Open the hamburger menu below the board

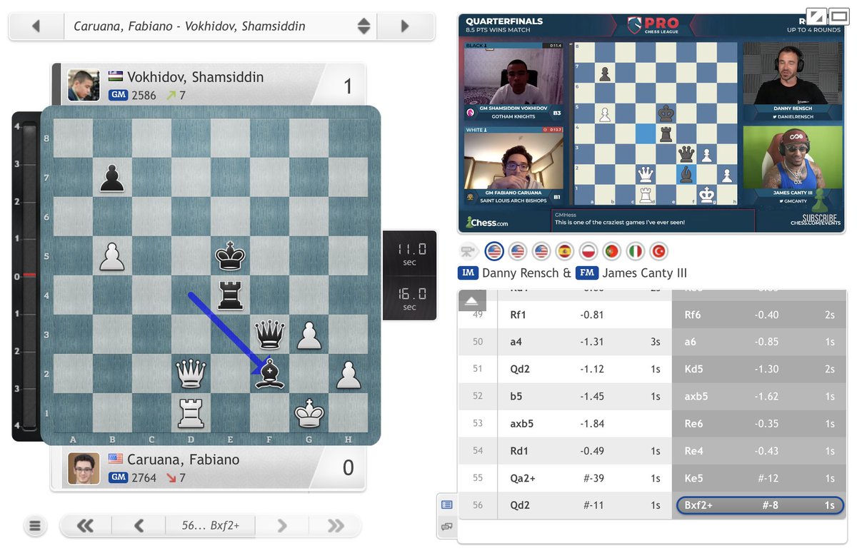(x=35, y=527)
